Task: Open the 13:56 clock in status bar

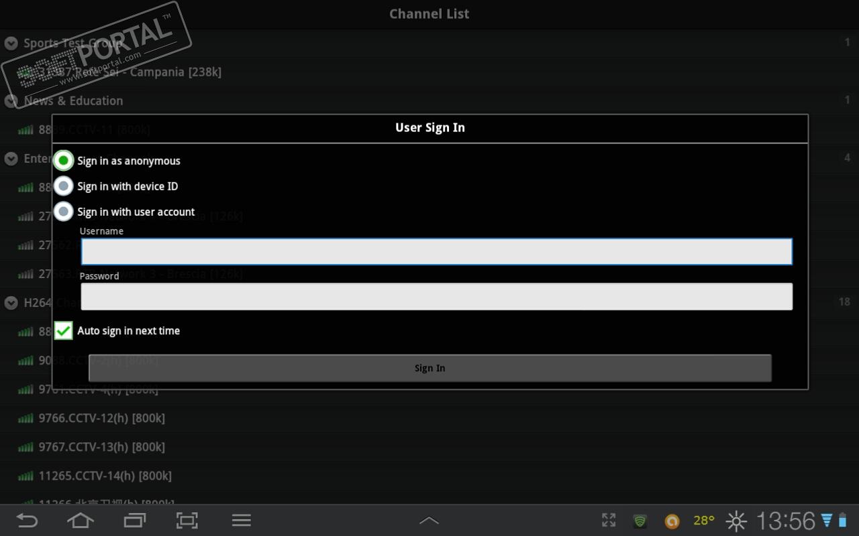Action: tap(786, 521)
